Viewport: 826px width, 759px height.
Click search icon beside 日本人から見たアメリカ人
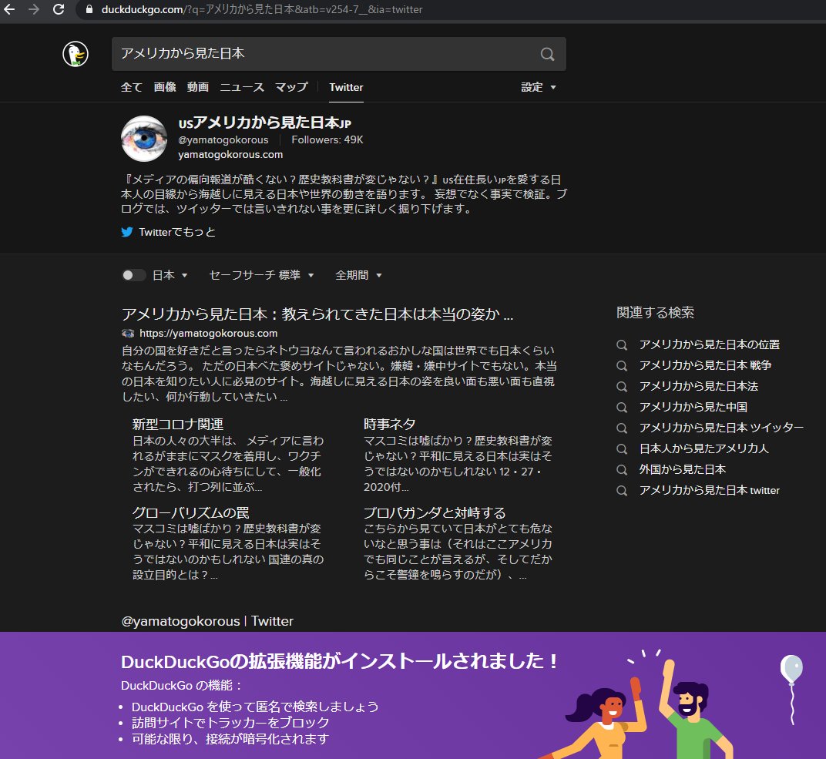coord(622,448)
